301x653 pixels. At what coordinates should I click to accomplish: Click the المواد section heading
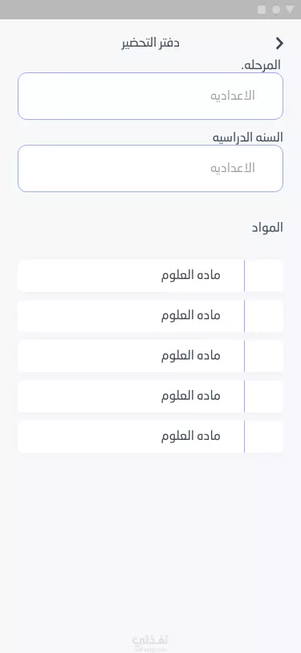(x=267, y=228)
